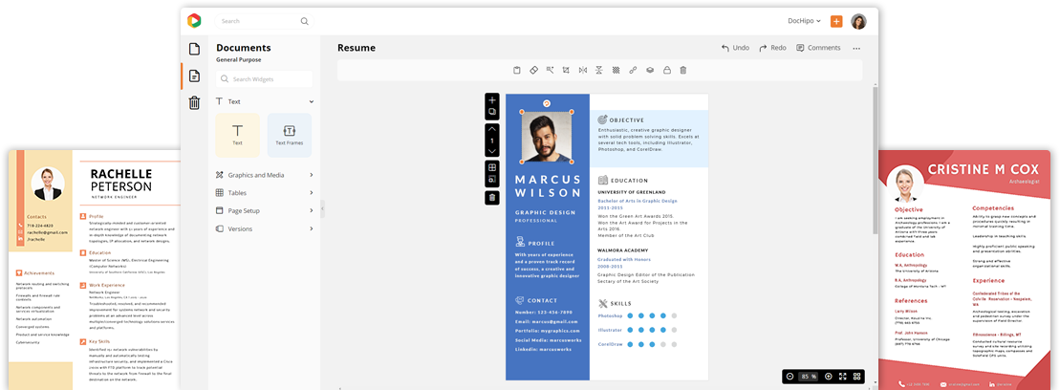This screenshot has width=1060, height=390.
Task: Open the trash in the left sidebar
Action: [194, 103]
